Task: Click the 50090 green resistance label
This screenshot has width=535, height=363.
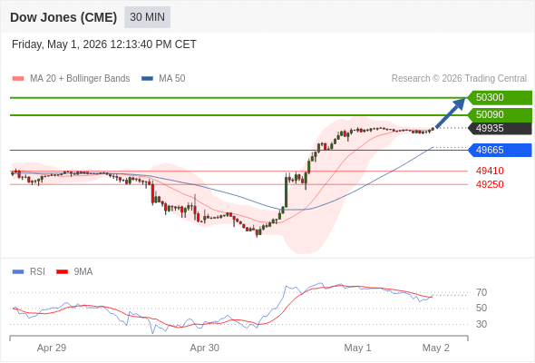Action: [x=500, y=114]
